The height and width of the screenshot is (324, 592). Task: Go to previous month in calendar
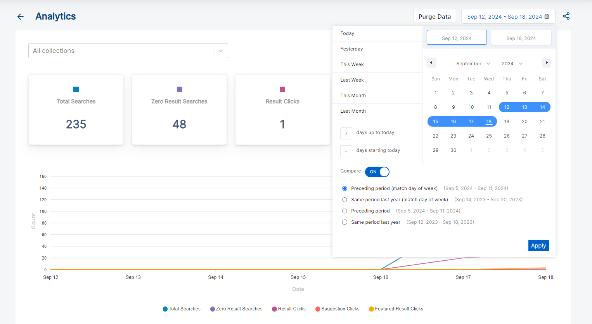point(431,63)
